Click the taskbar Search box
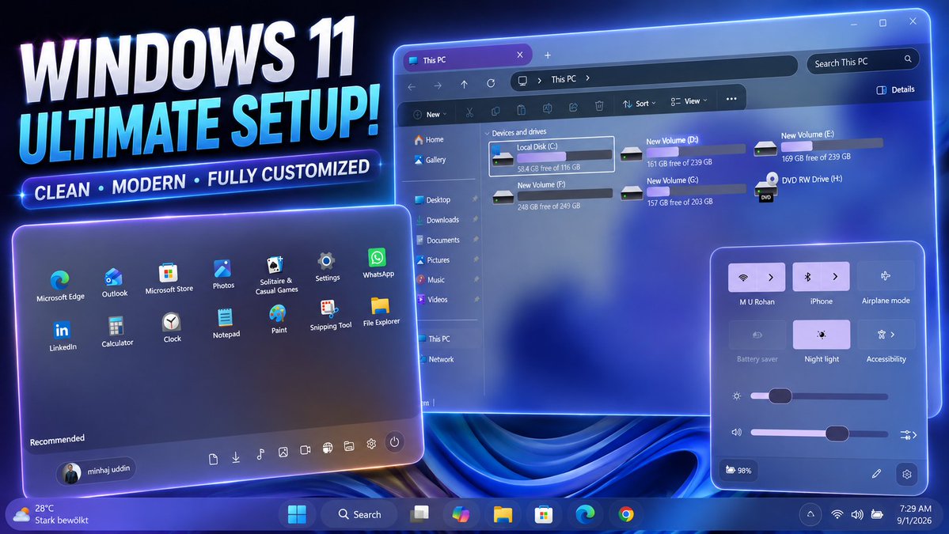 pyautogui.click(x=359, y=514)
